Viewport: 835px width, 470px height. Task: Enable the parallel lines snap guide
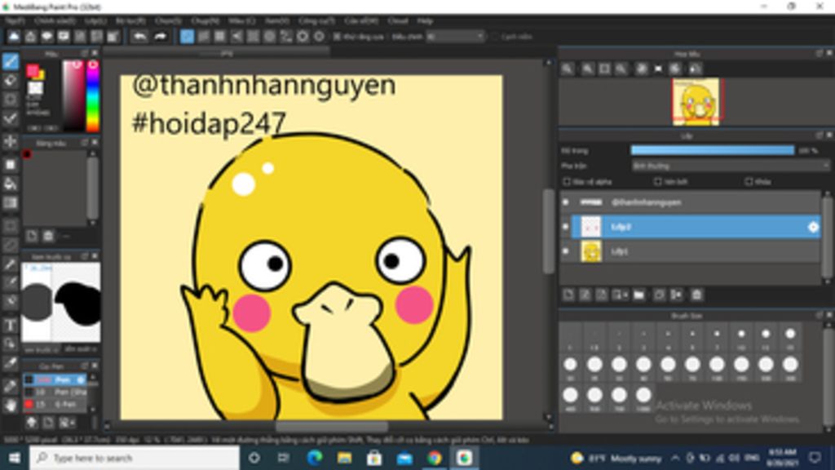coord(203,36)
